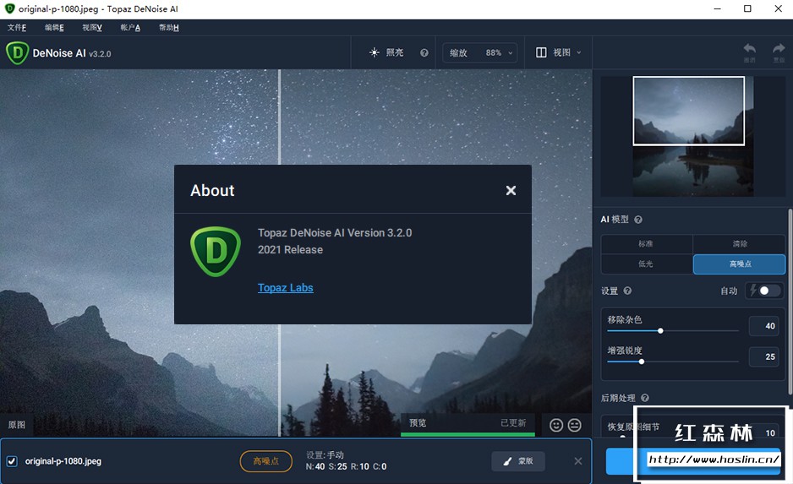Click the split view layout icon

click(x=541, y=52)
